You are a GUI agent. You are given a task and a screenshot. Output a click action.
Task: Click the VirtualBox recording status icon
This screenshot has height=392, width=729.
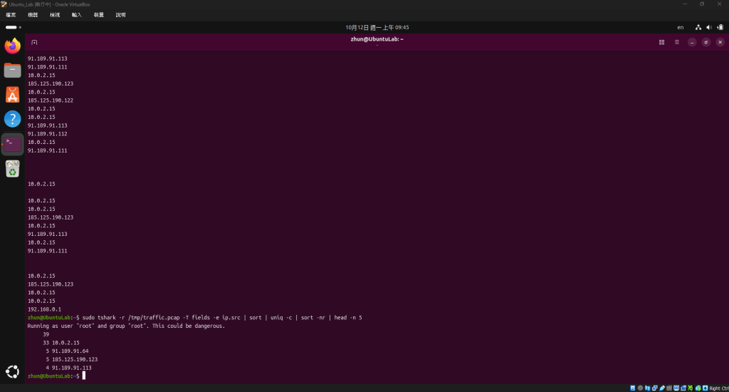[x=683, y=388]
